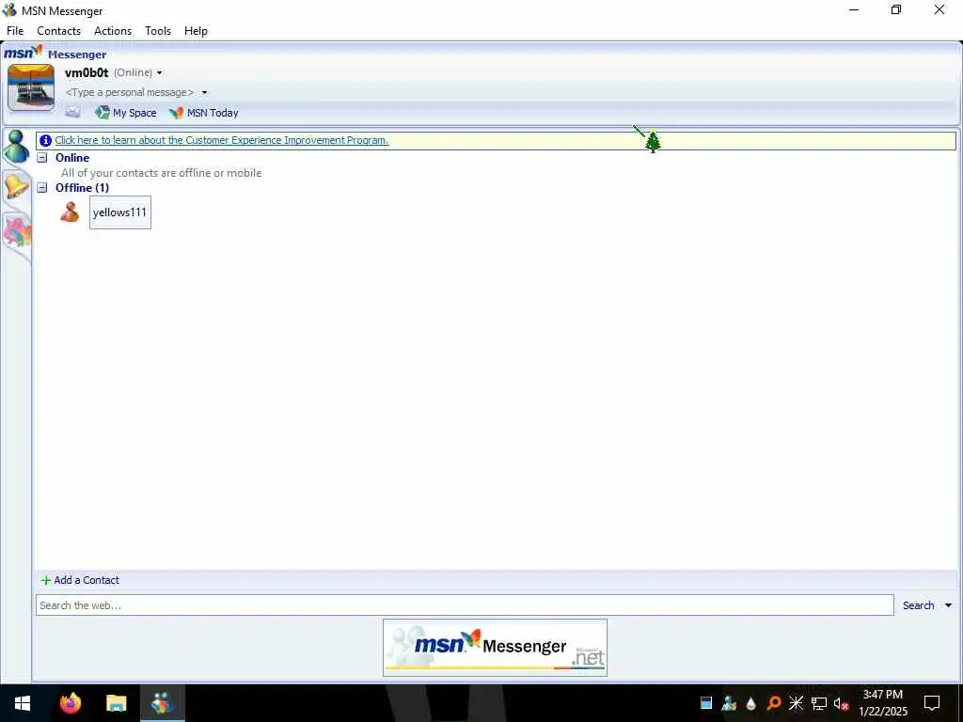
Task: Click the My Space globe icon
Action: (102, 113)
